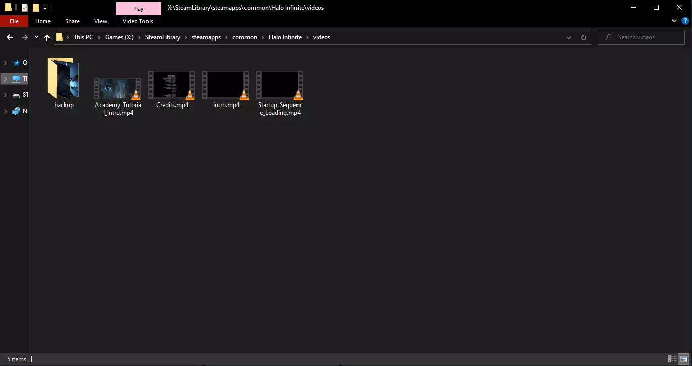Image resolution: width=692 pixels, height=366 pixels.
Task: Select This PC in navigation pane
Action: (20, 79)
